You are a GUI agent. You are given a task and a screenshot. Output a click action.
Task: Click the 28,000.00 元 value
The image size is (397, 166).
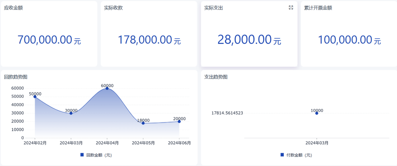249,40
